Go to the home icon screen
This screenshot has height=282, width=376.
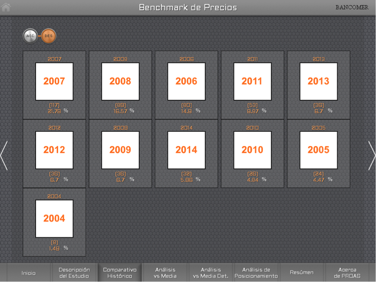[x=6, y=7]
